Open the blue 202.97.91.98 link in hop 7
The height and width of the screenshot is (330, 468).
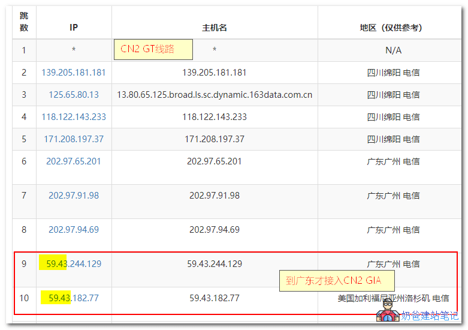pyautogui.click(x=74, y=196)
